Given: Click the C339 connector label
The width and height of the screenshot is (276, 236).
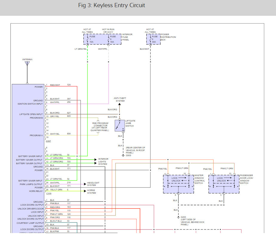Looking at the screenshot, I should click(x=49, y=193).
